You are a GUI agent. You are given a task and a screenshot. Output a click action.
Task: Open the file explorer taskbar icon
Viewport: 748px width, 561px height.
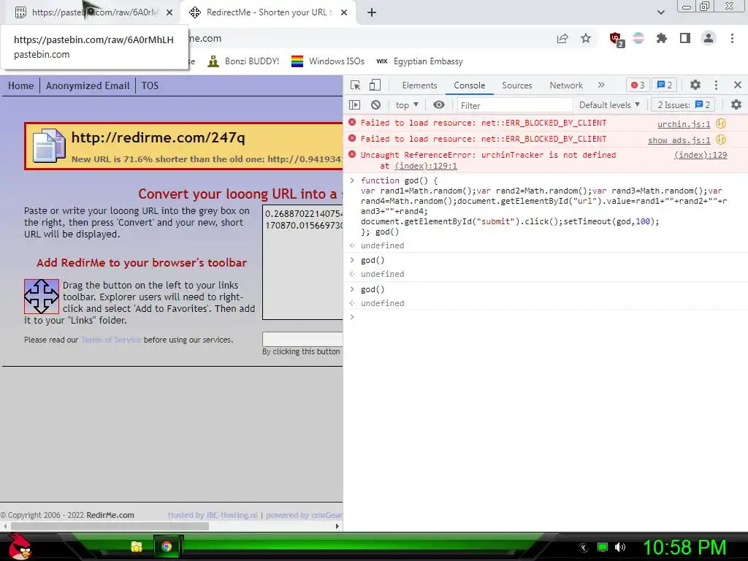coord(137,546)
